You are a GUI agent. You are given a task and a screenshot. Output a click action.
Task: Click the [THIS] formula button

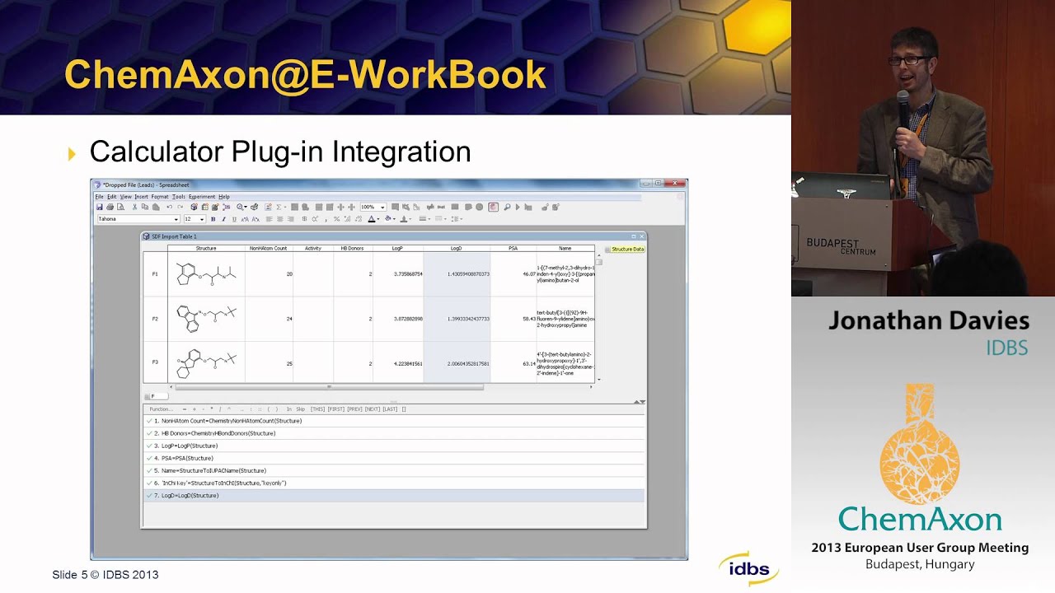click(318, 409)
